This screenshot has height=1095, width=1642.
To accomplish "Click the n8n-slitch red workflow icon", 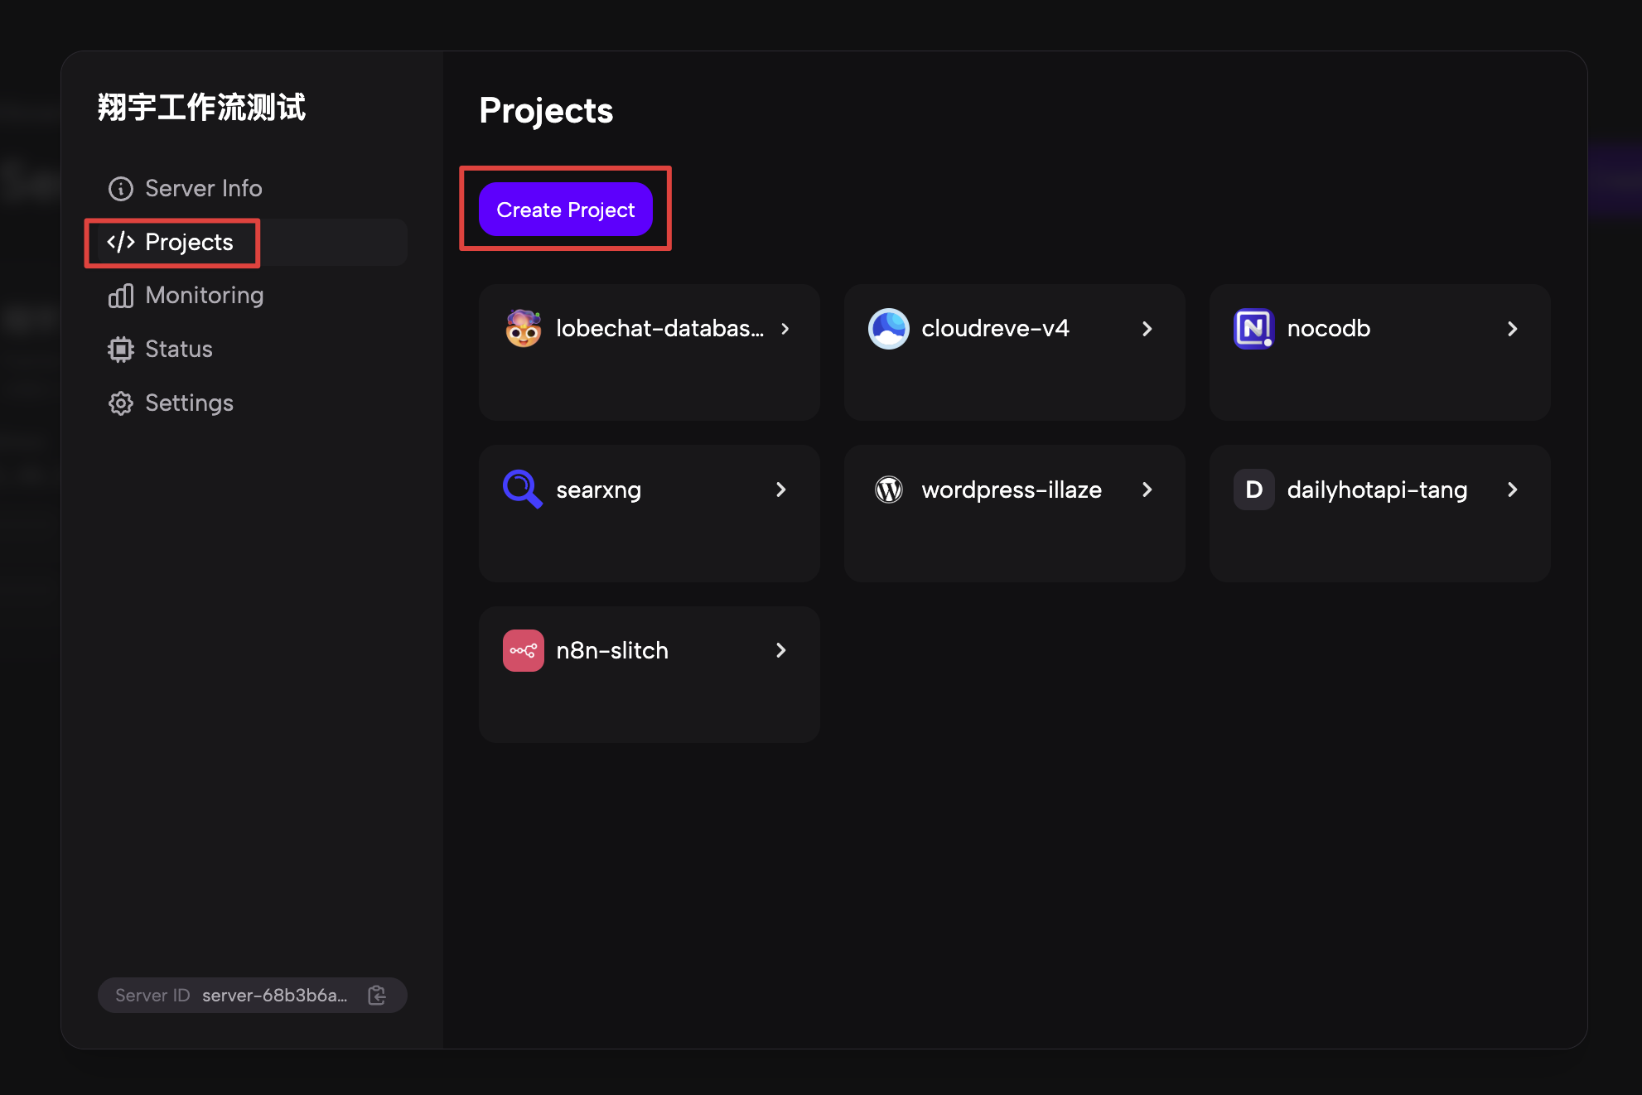I will (523, 650).
